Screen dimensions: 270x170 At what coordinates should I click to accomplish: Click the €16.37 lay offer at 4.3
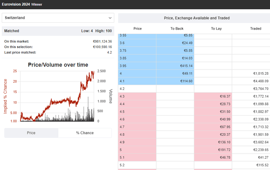pyautogui.click(x=213, y=96)
